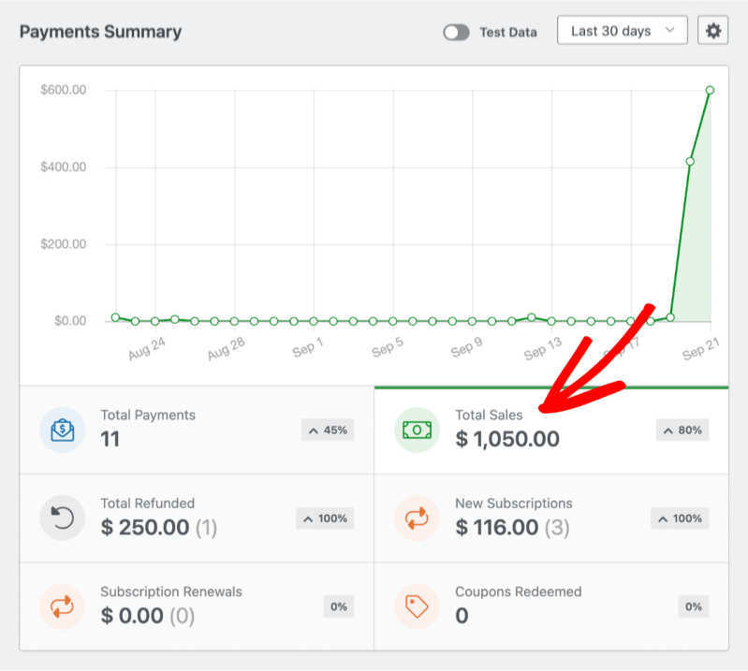Click the Total Sales money icon
This screenshot has width=748, height=671.
click(x=417, y=430)
